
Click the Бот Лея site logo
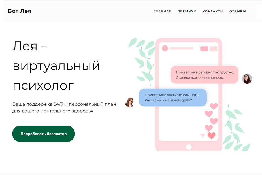tap(20, 11)
